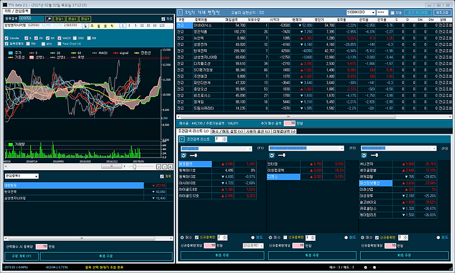This screenshot has height=273, width=455.
Task: Toggle the Candle checkbox
Action: coord(6,38)
